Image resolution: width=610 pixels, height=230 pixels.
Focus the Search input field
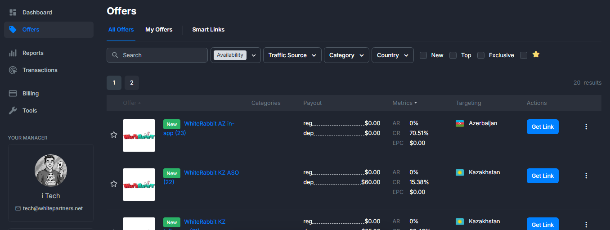tap(157, 55)
